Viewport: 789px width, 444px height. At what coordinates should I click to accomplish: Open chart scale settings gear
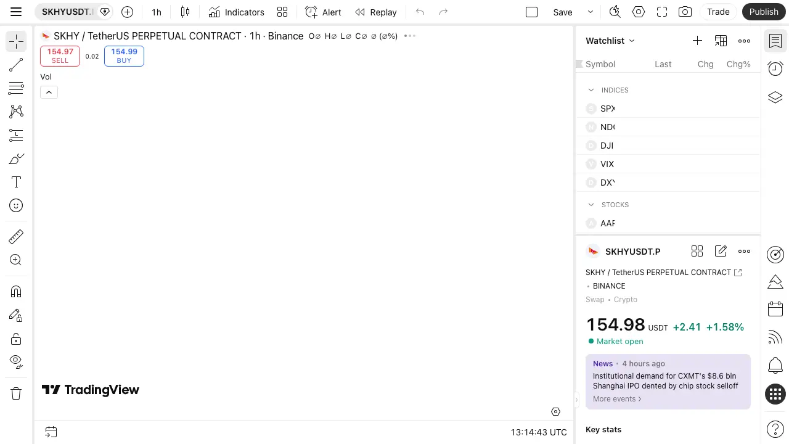pos(555,411)
